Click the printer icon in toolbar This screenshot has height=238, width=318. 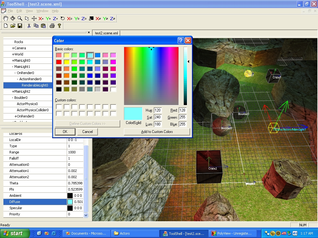tap(52, 26)
